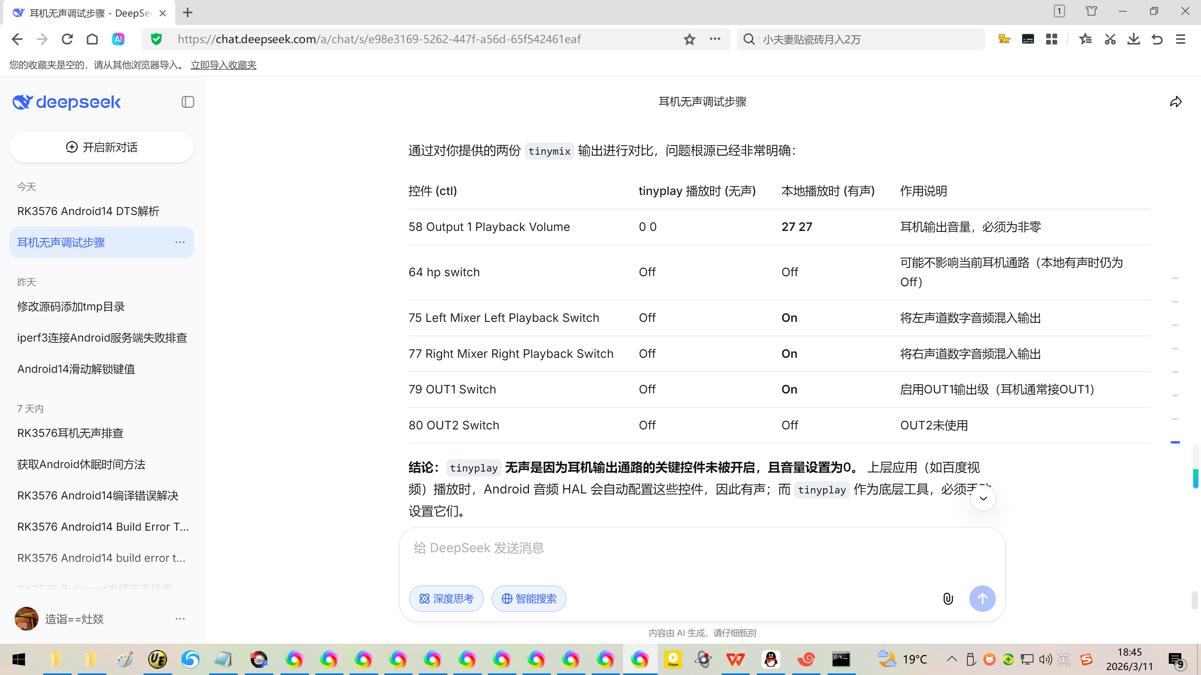Screen dimensions: 1201x675
Task: Collapse the DeepSeek sidebar panel
Action: [187, 102]
